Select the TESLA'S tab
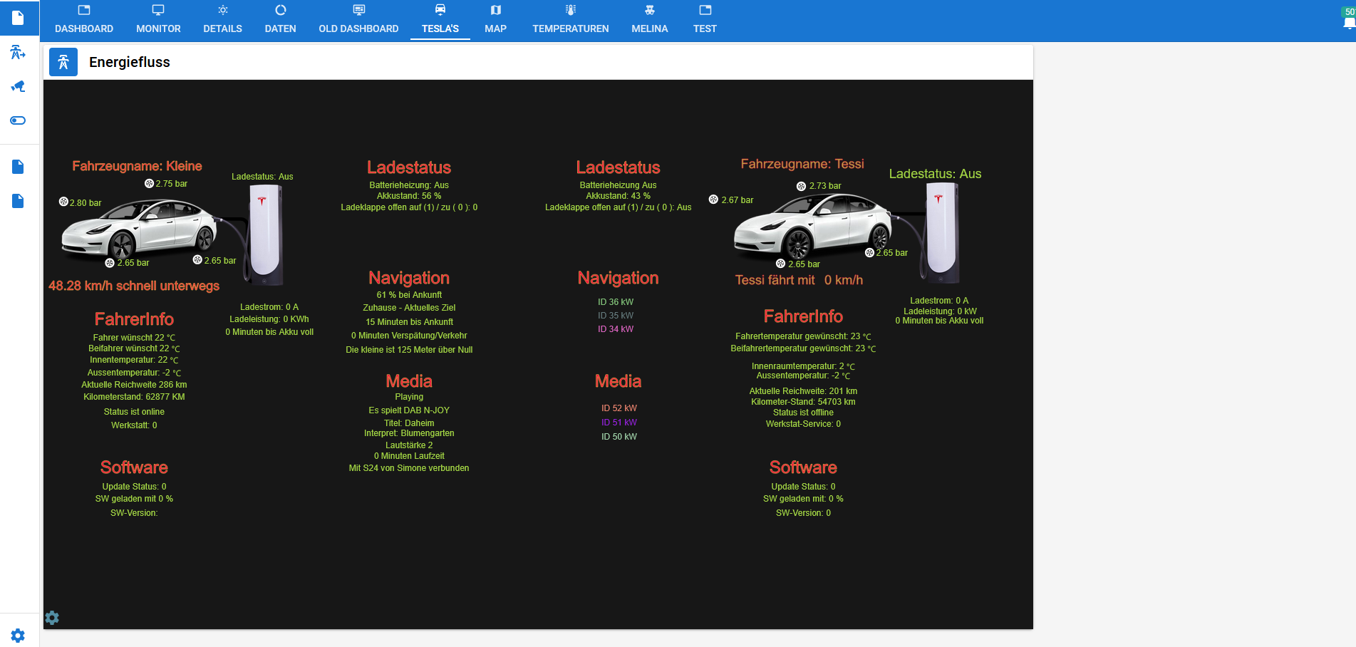 click(x=440, y=20)
